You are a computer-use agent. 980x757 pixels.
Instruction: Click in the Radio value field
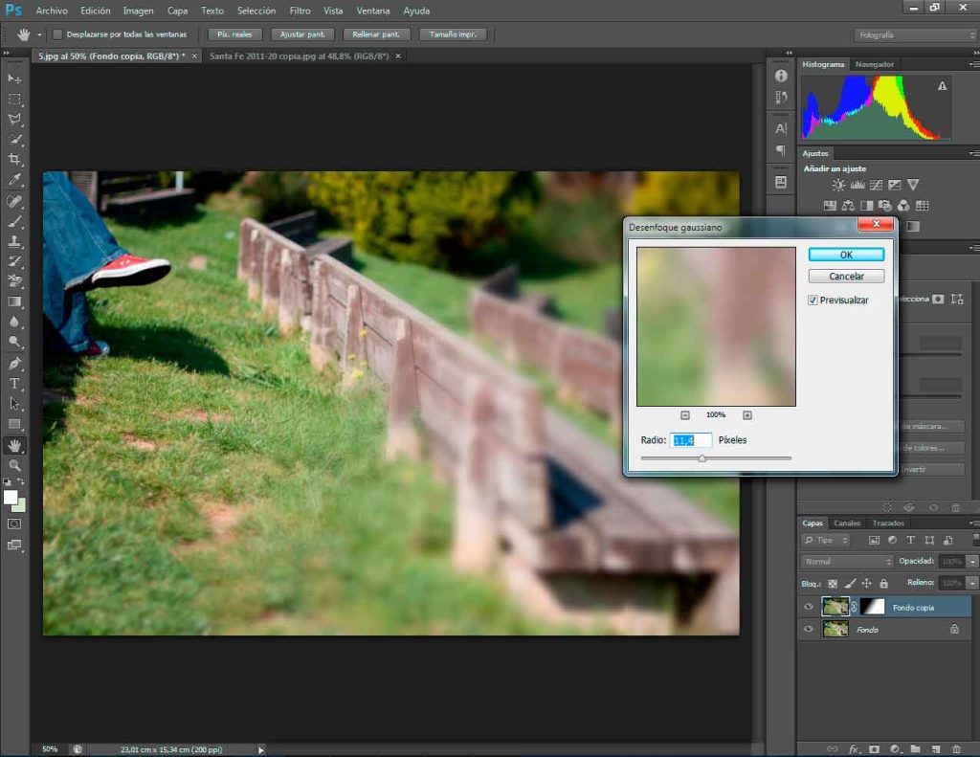(x=691, y=440)
